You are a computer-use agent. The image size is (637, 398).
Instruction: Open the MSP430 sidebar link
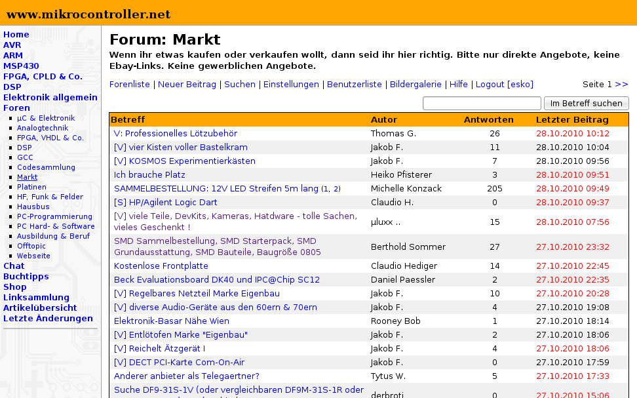[x=21, y=66]
